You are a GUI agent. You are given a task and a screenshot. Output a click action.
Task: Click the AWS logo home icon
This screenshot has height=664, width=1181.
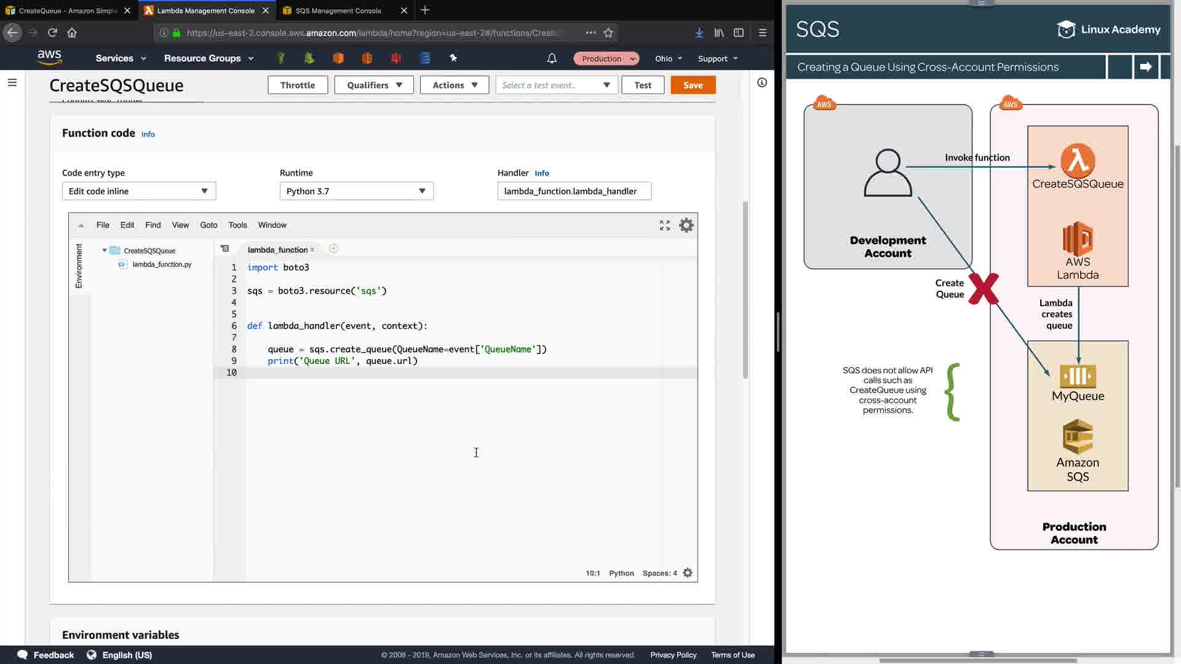click(x=49, y=57)
